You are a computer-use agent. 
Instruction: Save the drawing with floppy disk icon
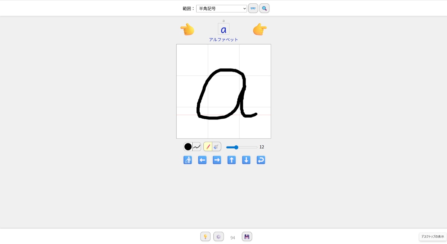[x=247, y=237]
